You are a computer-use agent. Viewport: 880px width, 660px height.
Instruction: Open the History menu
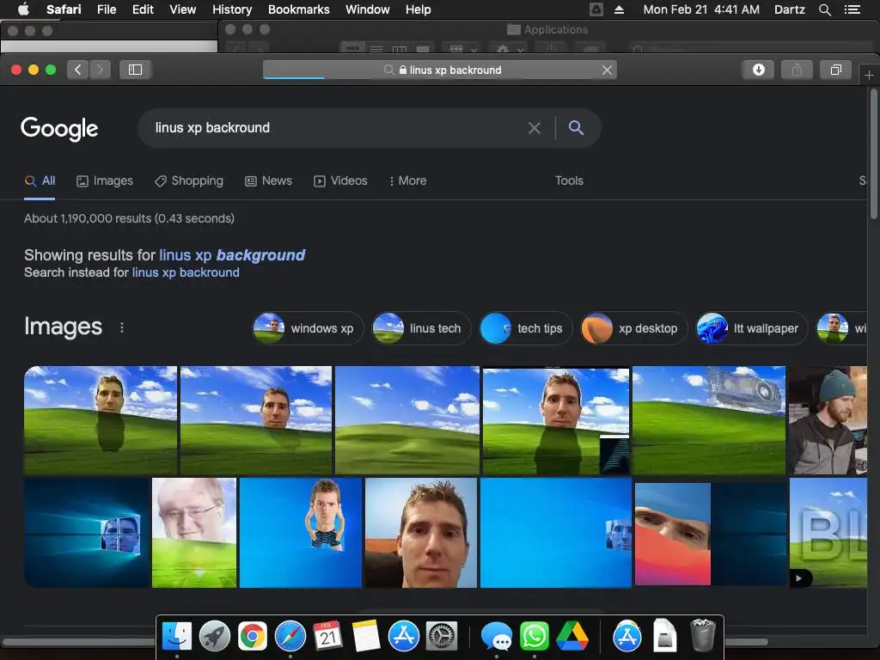[x=232, y=9]
